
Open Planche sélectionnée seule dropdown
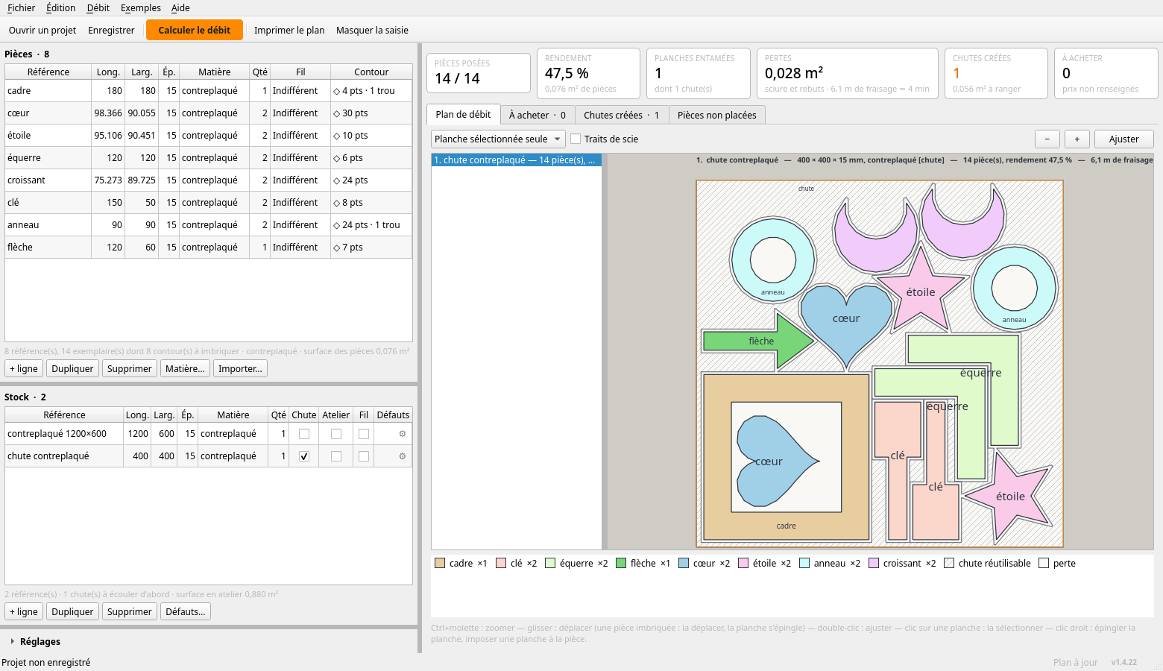pos(498,139)
